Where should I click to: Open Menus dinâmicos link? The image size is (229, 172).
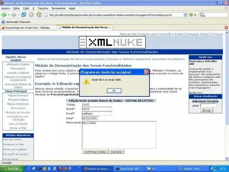(x=18, y=104)
